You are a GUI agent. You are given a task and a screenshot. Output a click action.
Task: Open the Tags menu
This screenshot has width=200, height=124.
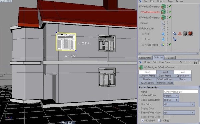tap(170, 1)
